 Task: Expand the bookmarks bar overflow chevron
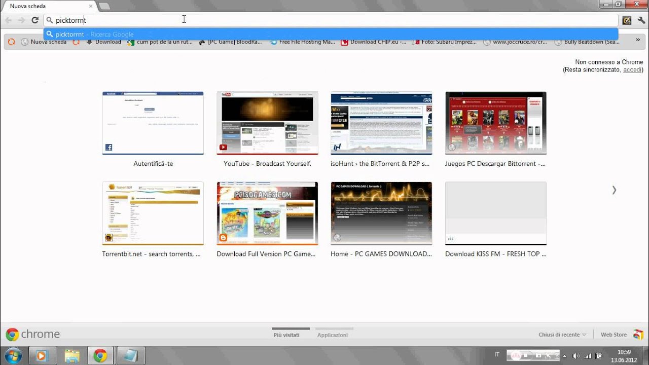[637, 40]
